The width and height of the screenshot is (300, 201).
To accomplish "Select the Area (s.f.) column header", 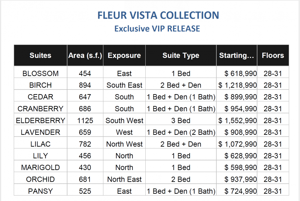I will click(85, 56).
